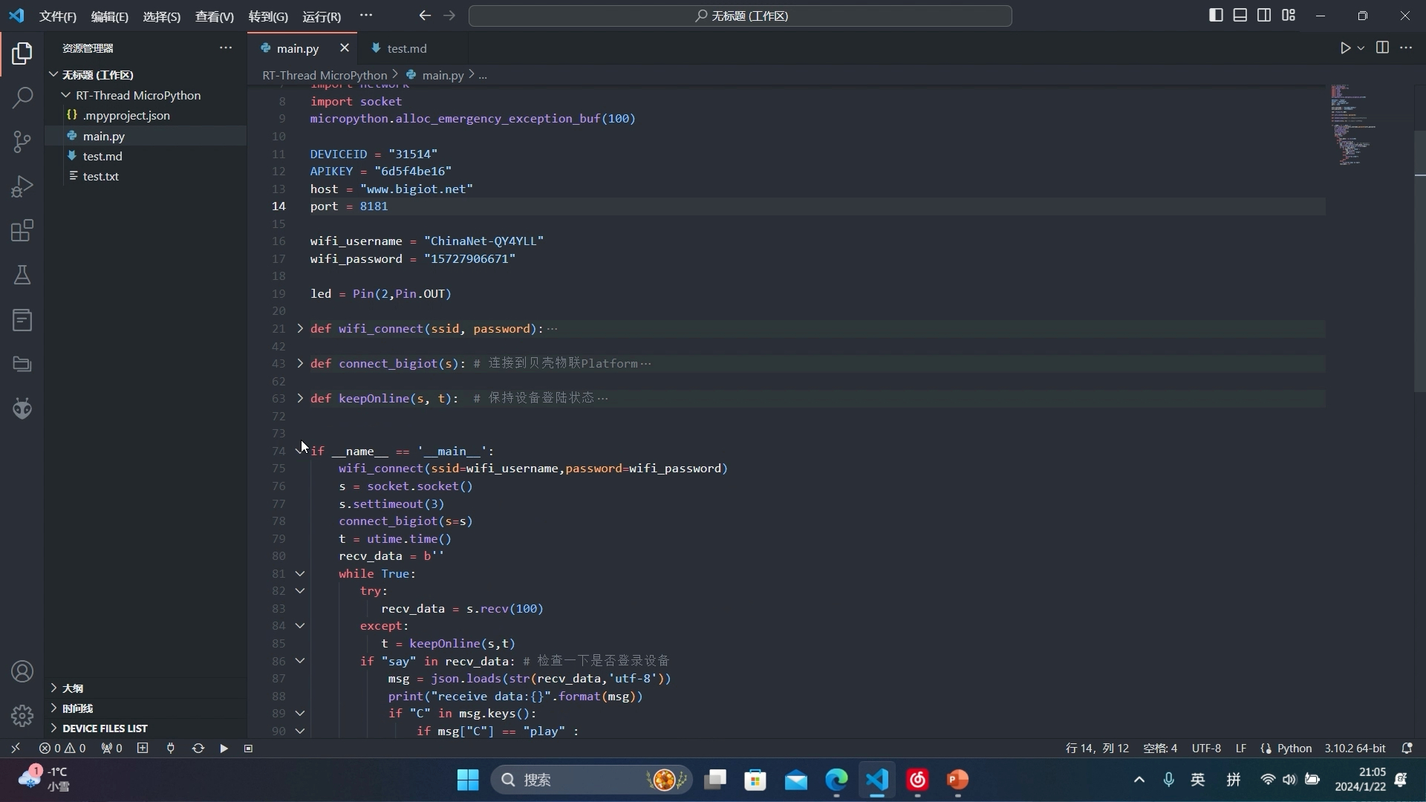Image resolution: width=1426 pixels, height=802 pixels.
Task: Toggle the Secondary Side Bar layout button
Action: tap(1264, 16)
